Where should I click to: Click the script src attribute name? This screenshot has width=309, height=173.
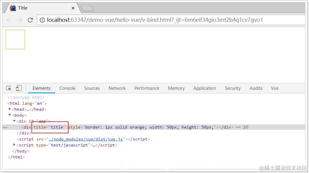point(40,139)
